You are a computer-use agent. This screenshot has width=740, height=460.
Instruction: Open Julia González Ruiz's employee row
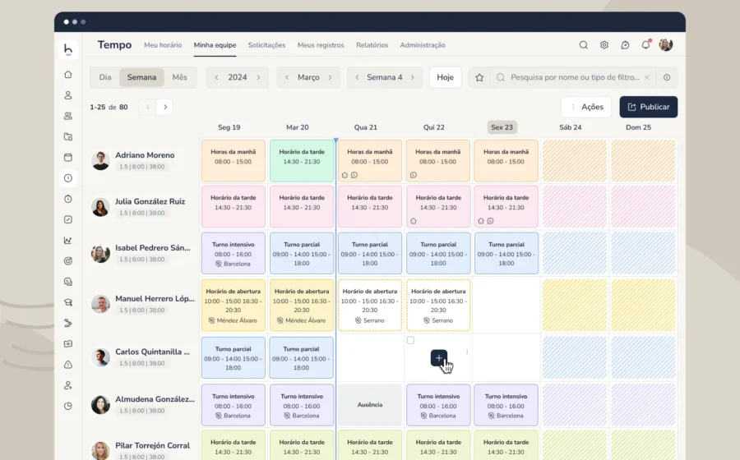coord(144,206)
